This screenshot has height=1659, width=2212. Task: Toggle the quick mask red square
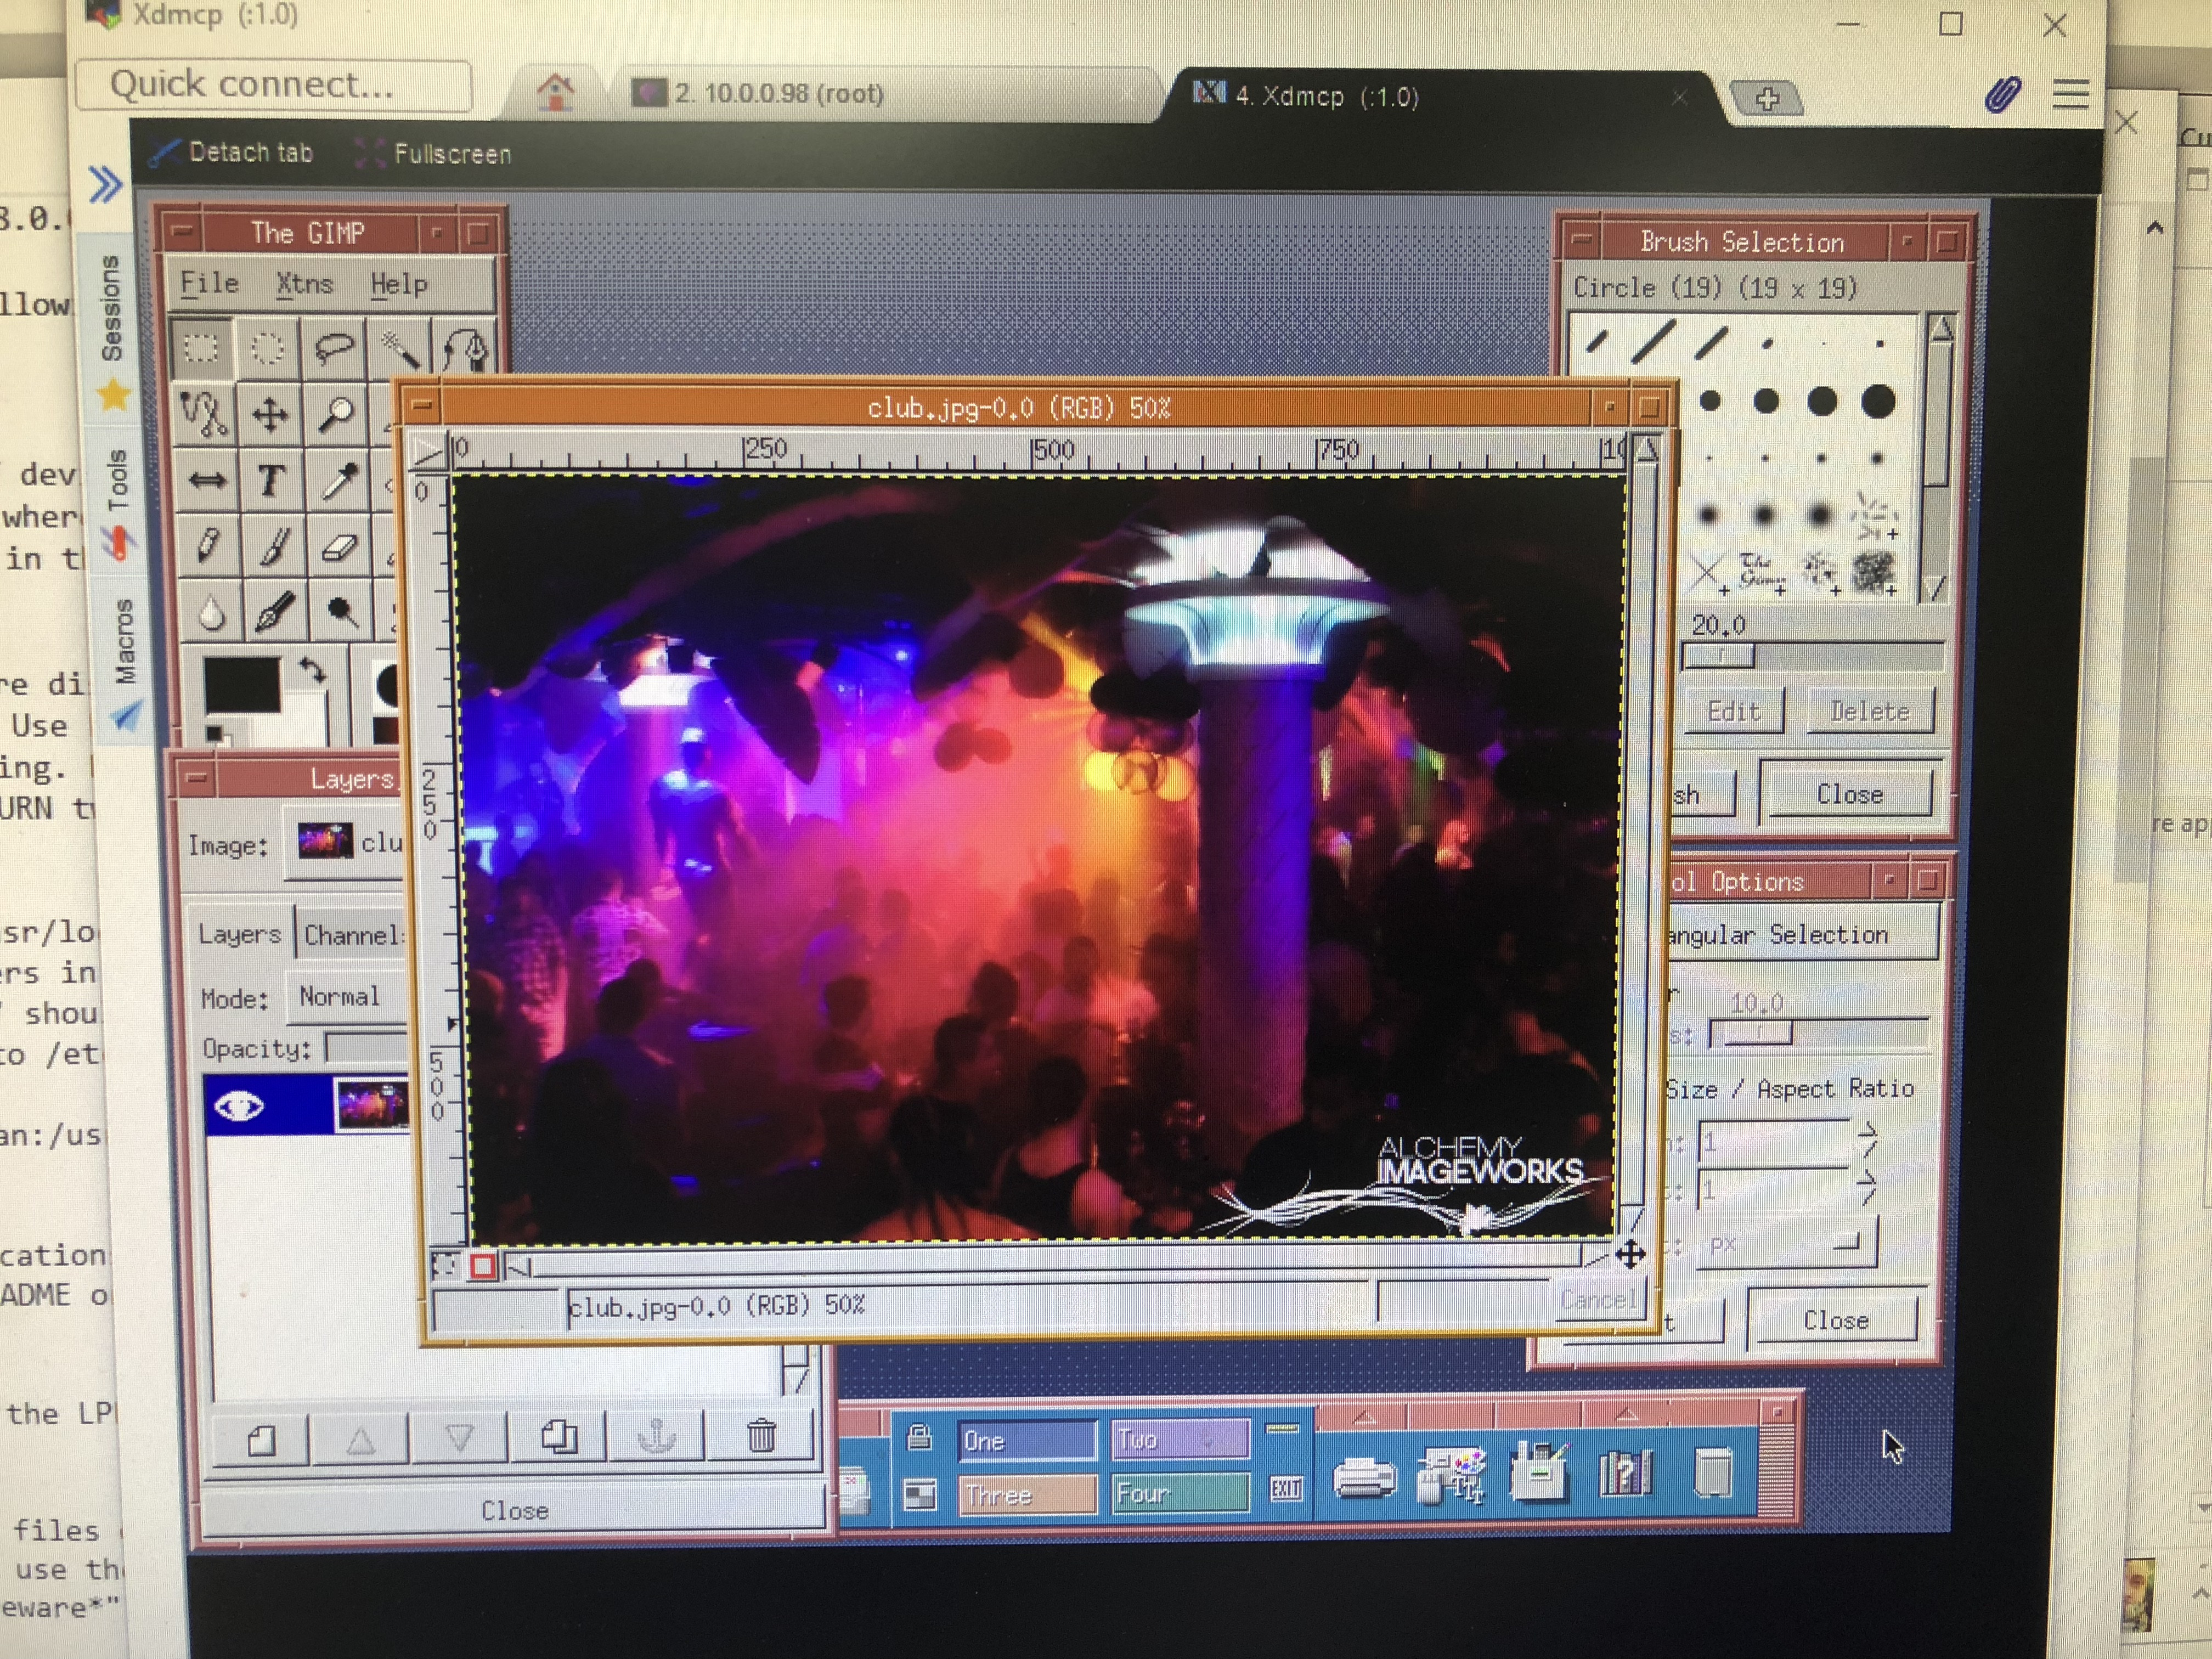[x=483, y=1267]
